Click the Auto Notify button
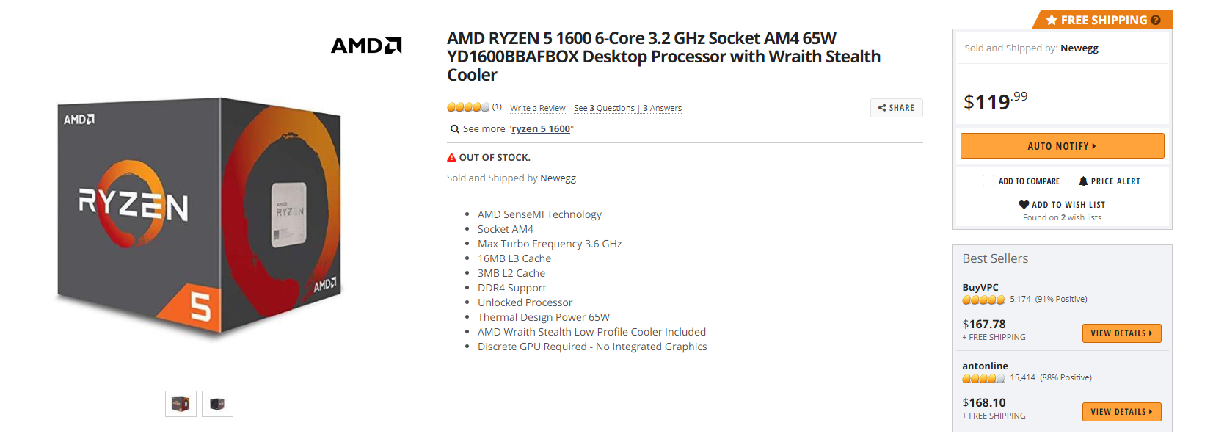The height and width of the screenshot is (442, 1213). pyautogui.click(x=1062, y=146)
